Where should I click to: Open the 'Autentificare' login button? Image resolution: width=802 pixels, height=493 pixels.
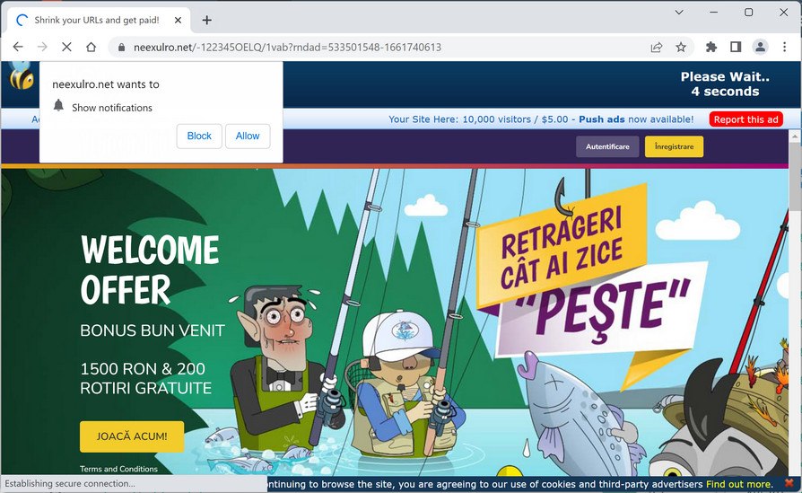pyautogui.click(x=607, y=146)
